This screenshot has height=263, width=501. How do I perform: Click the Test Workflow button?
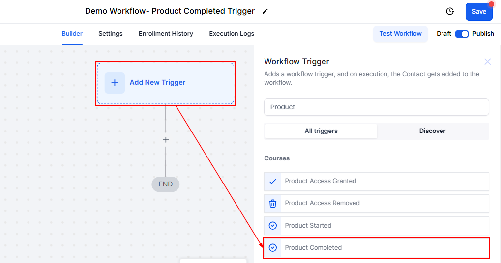pos(400,34)
